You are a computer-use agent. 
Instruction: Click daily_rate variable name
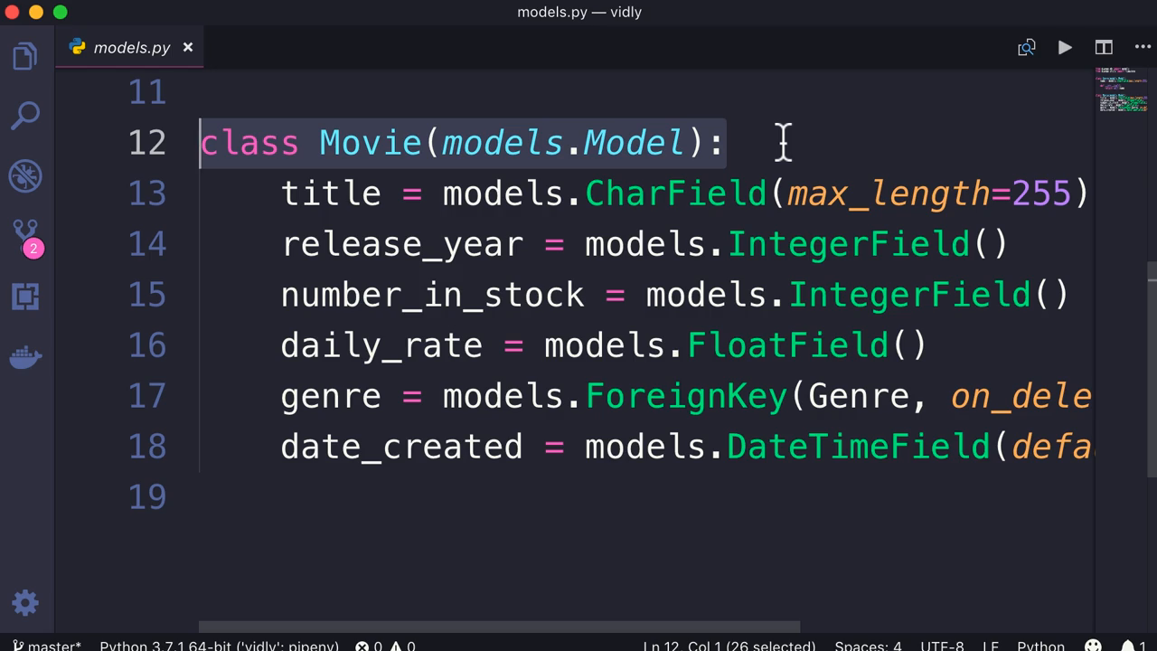381,345
